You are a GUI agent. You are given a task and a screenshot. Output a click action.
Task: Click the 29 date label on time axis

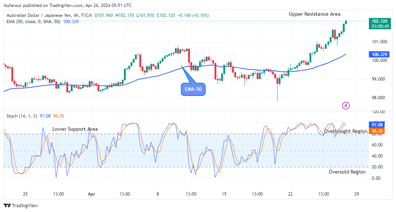(357, 194)
